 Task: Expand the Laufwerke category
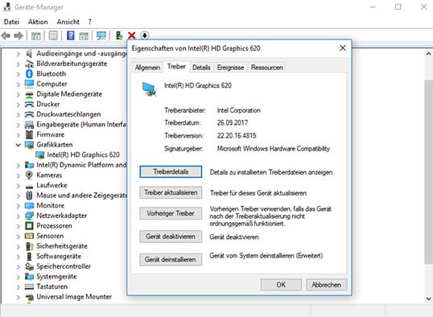coord(19,186)
